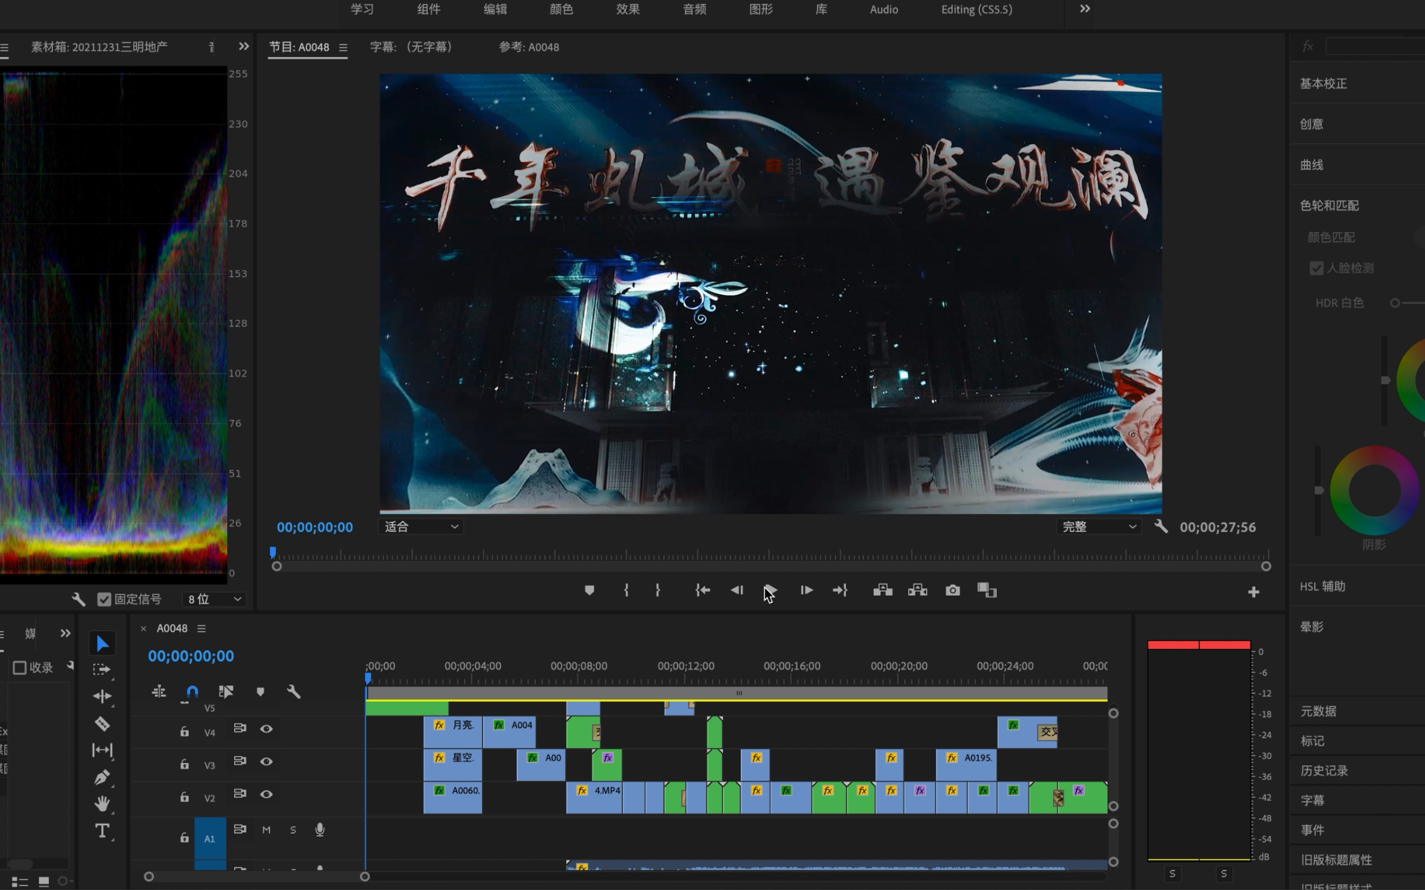Screen dimensions: 1425x890
Task: Open Lumetri scopes wrench settings
Action: point(78,599)
